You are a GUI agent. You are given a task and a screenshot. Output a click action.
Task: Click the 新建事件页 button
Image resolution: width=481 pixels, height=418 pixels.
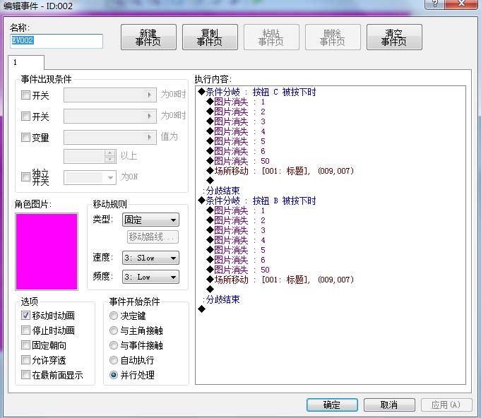point(148,37)
